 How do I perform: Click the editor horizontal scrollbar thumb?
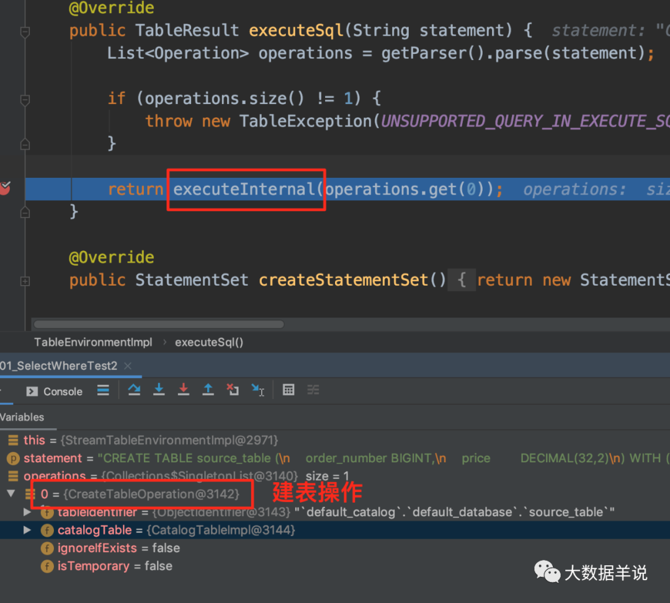coord(159,324)
